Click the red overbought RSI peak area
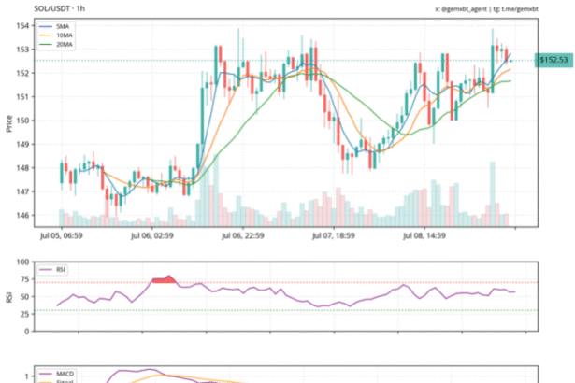 tap(164, 279)
